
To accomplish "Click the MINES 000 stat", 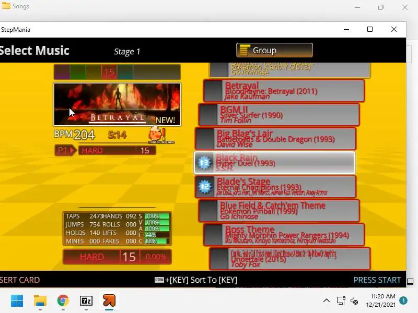I will [83, 241].
